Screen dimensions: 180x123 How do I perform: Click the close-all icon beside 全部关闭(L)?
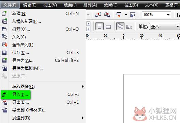(x=4, y=45)
